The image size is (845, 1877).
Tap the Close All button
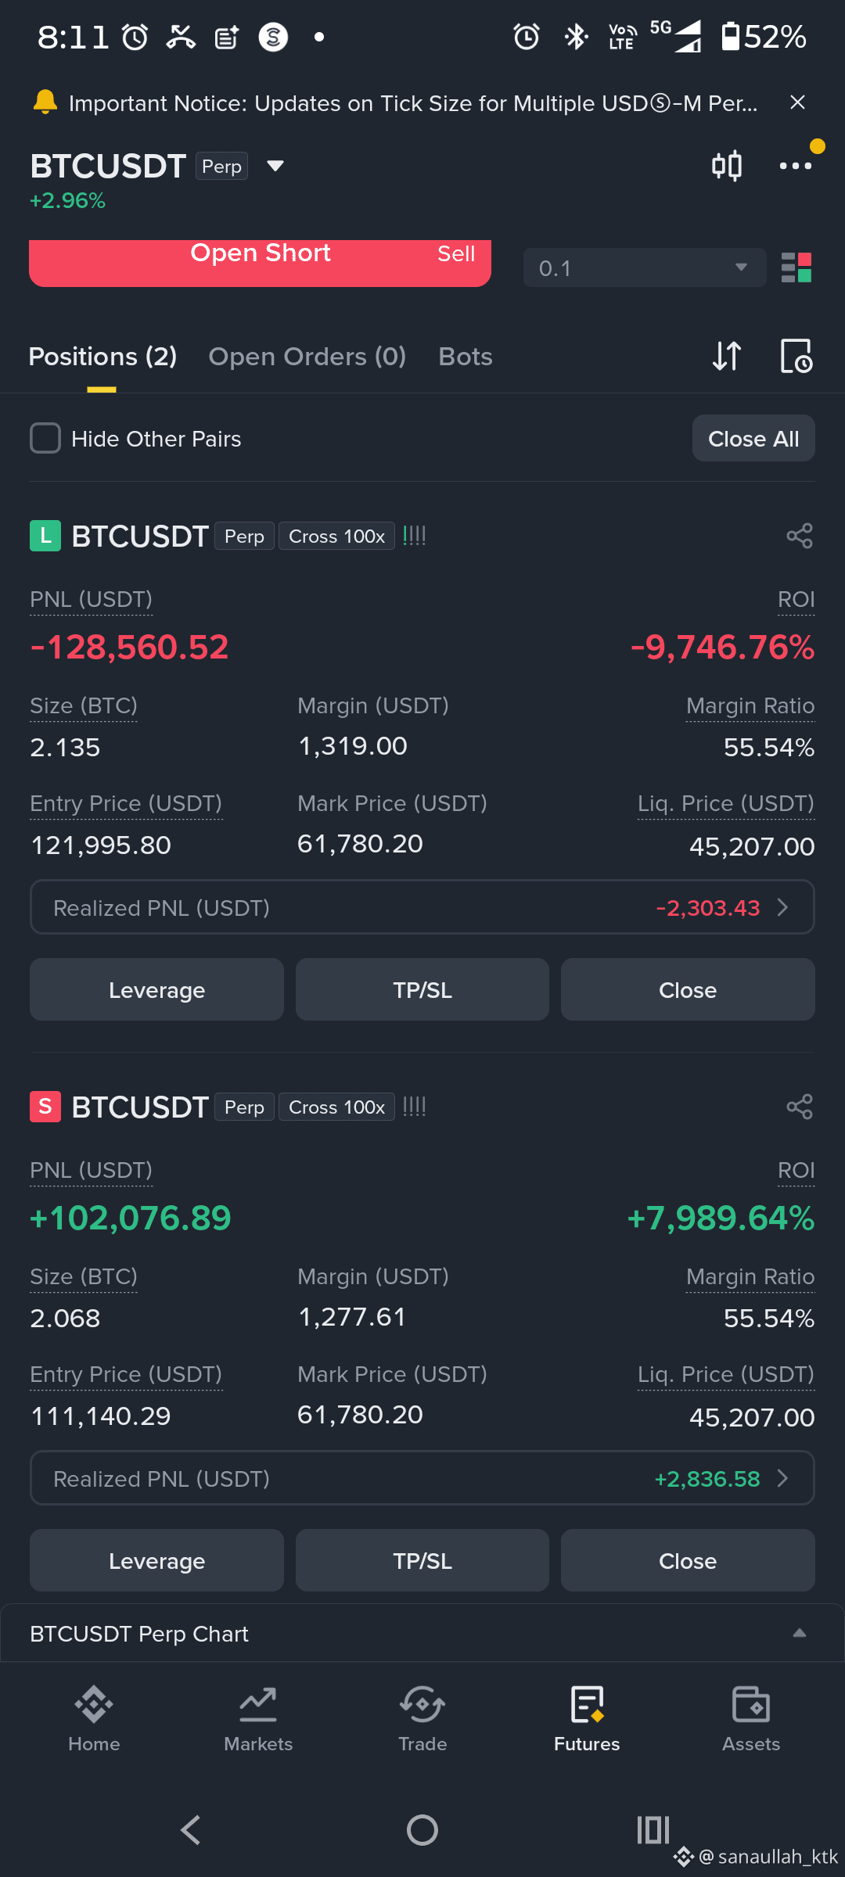click(753, 439)
